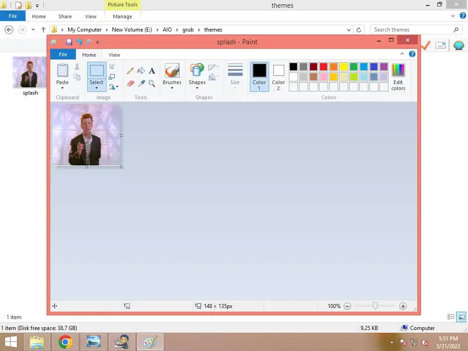Viewport: 468px width, 351px height.
Task: Click the zoom out minus button
Action: [347, 306]
